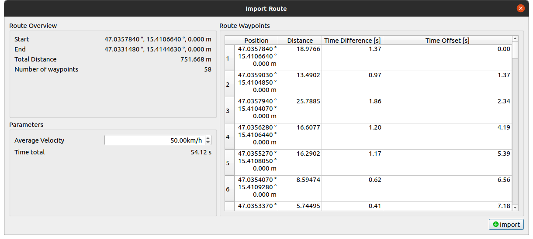Select the Position column header
This screenshot has height=239, width=533.
coord(256,41)
